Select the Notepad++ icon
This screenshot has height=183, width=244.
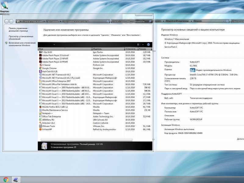(x=41, y=113)
